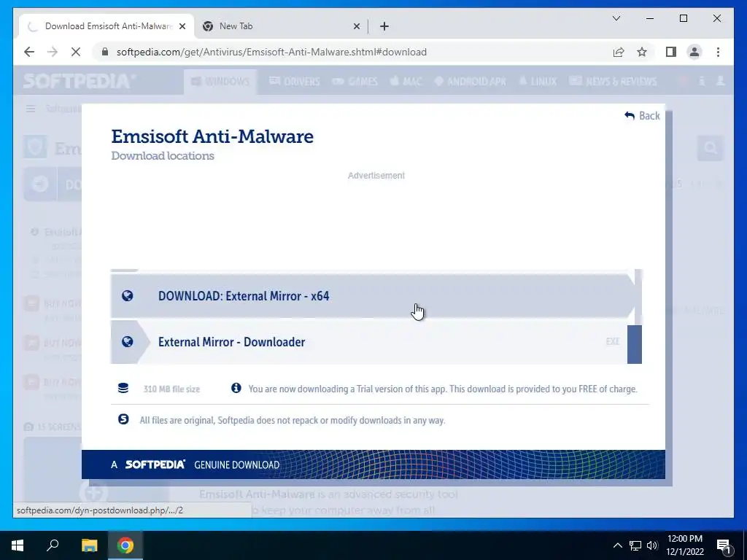Open a new tab with plus button
747x560 pixels.
pos(384,26)
